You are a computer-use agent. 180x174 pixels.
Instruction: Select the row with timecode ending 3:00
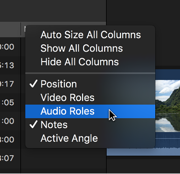coord(7,139)
